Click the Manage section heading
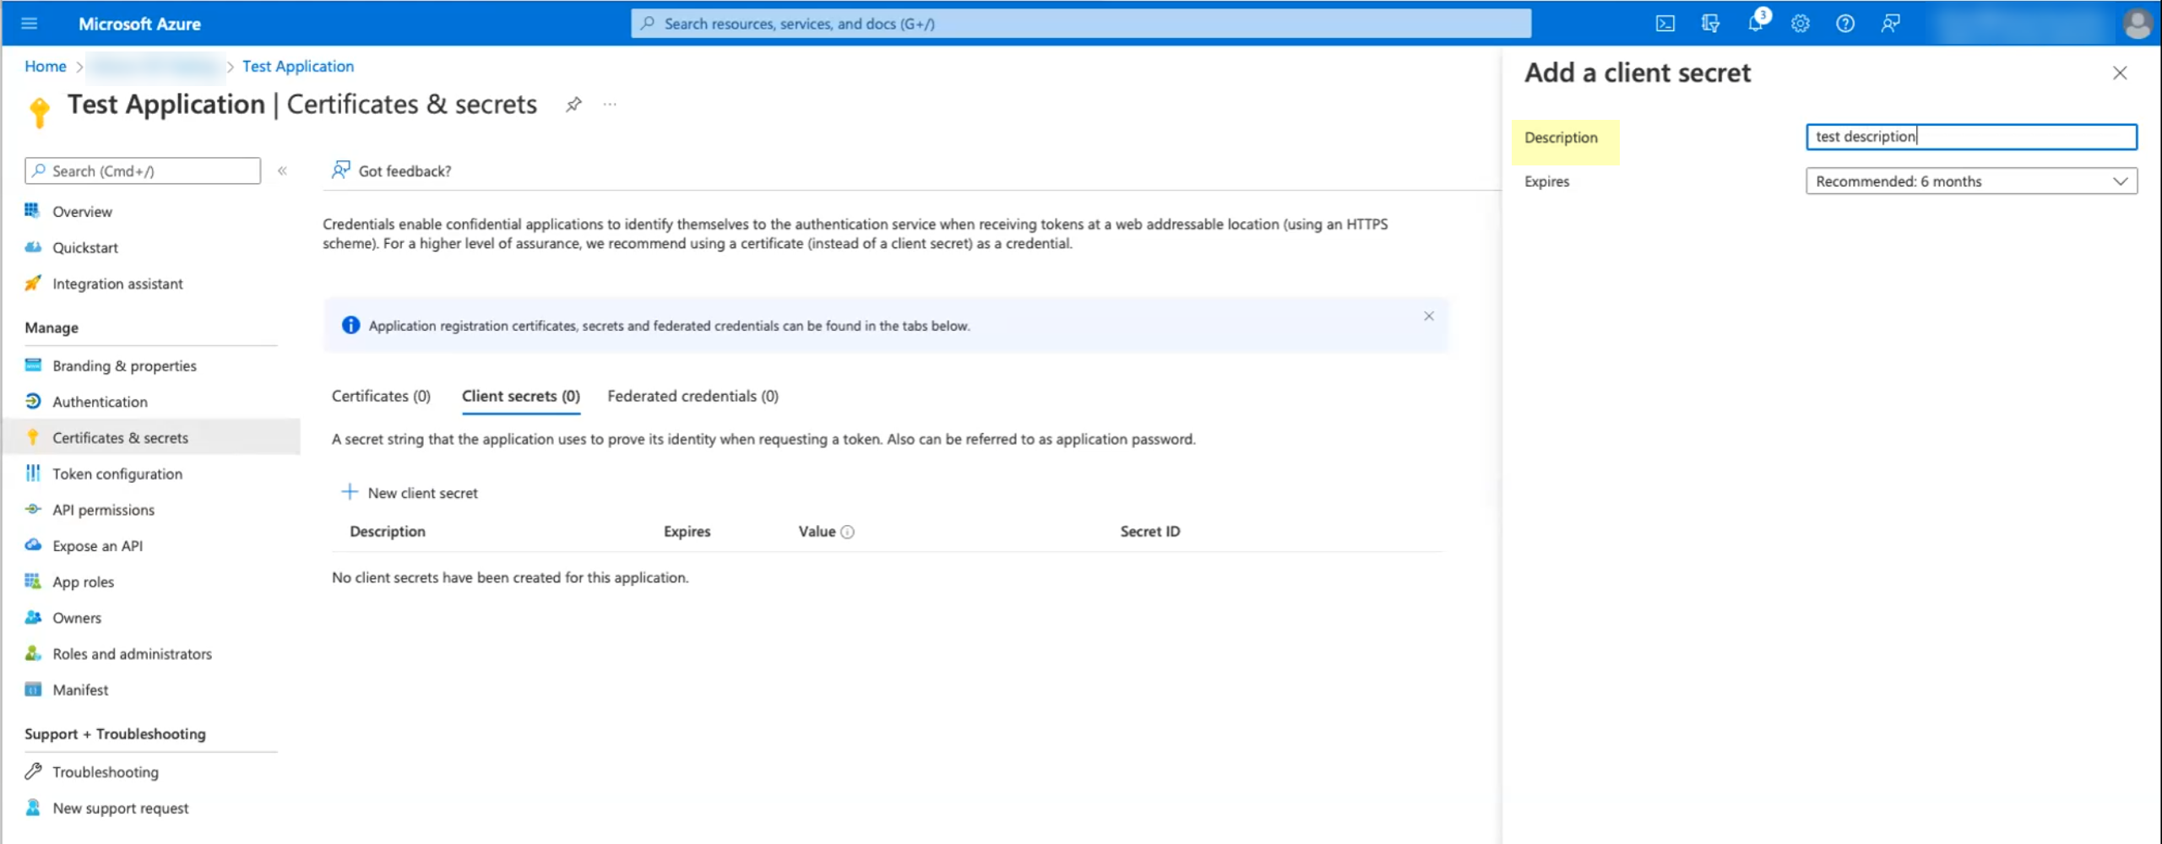This screenshot has width=2162, height=844. click(52, 327)
